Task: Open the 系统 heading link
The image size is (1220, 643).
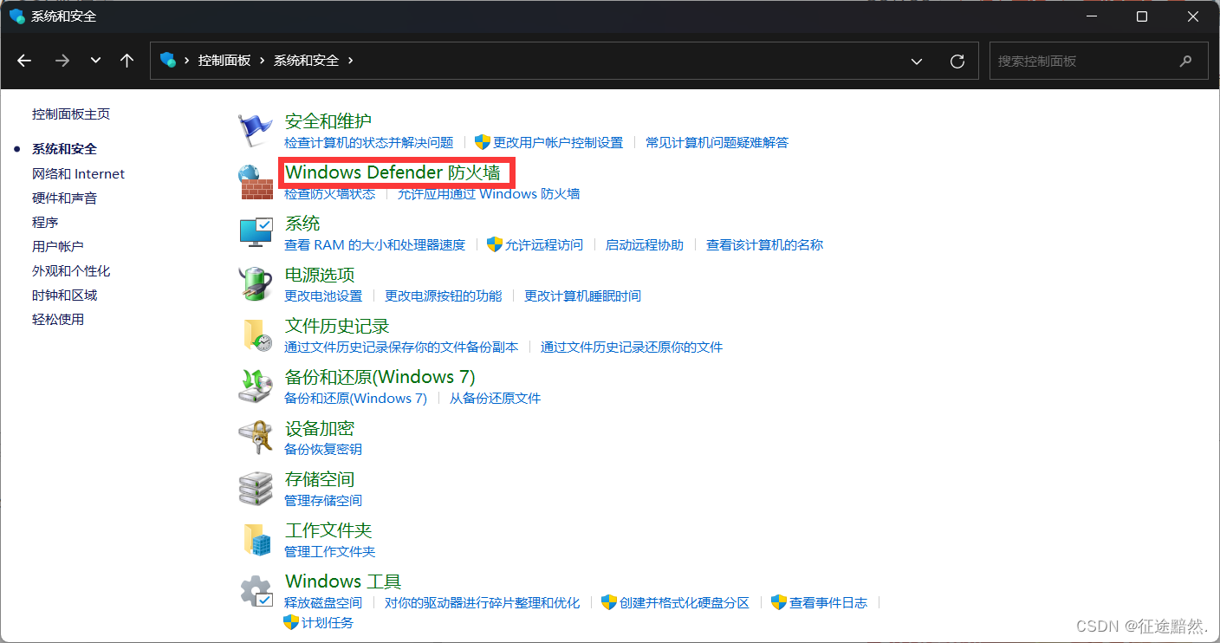Action: tap(302, 224)
